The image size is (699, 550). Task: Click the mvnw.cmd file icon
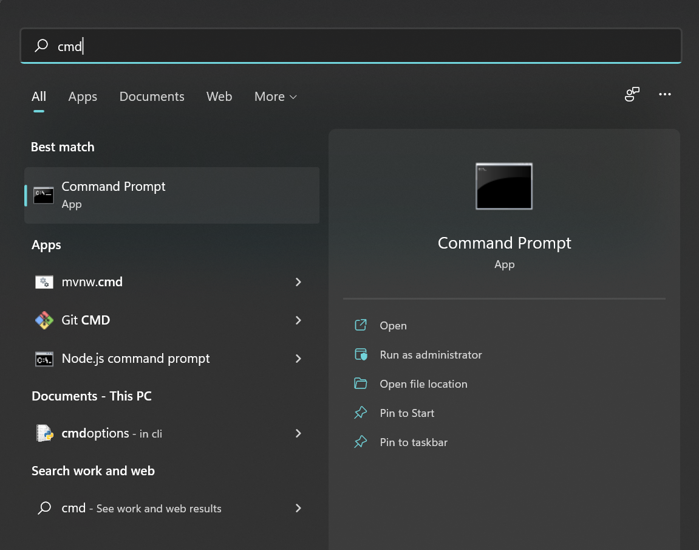coord(44,282)
